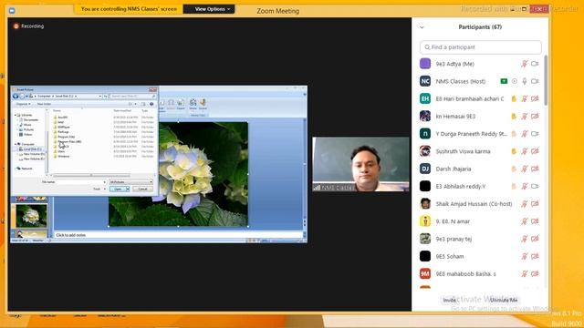The width and height of the screenshot is (584, 328).
Task: Click raised hand icon beside kn Hemasai 9E3
Action: (514, 117)
